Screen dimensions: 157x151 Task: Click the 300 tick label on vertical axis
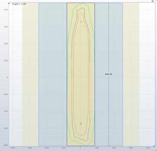[x=6, y=27]
